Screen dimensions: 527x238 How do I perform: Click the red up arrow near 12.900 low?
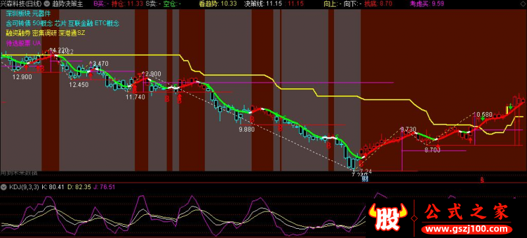tap(26, 67)
